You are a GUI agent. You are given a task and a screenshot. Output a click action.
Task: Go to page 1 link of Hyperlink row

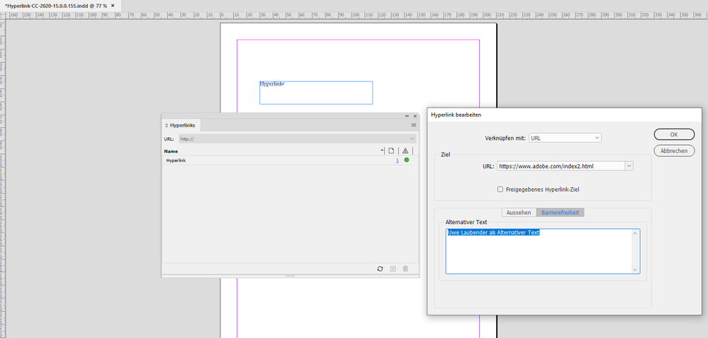[x=398, y=161]
